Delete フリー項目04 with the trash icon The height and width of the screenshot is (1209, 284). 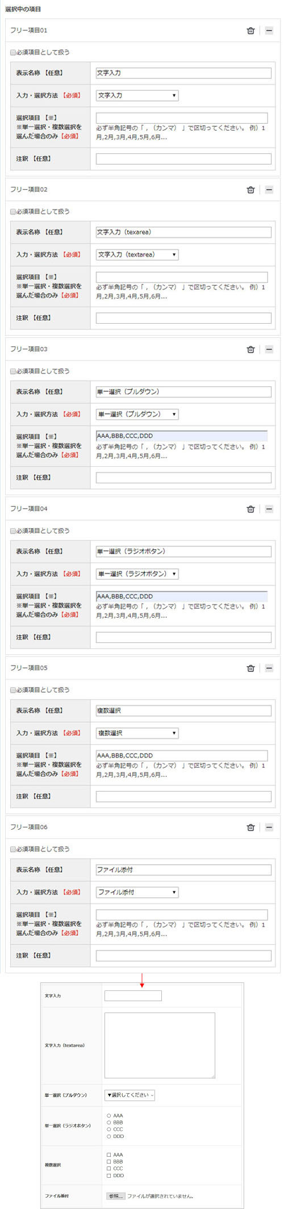[x=250, y=509]
